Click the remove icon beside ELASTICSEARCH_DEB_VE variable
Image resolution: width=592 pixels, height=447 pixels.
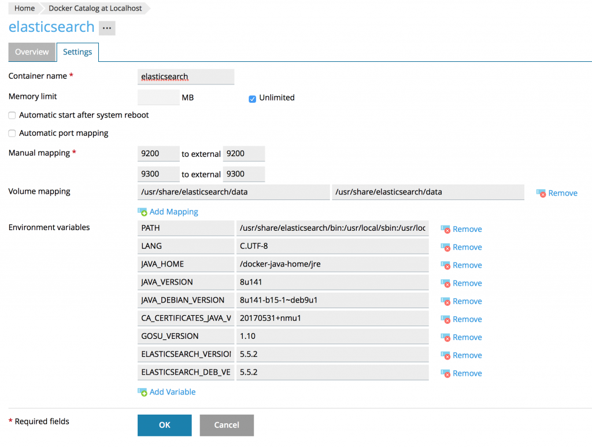[x=446, y=374]
